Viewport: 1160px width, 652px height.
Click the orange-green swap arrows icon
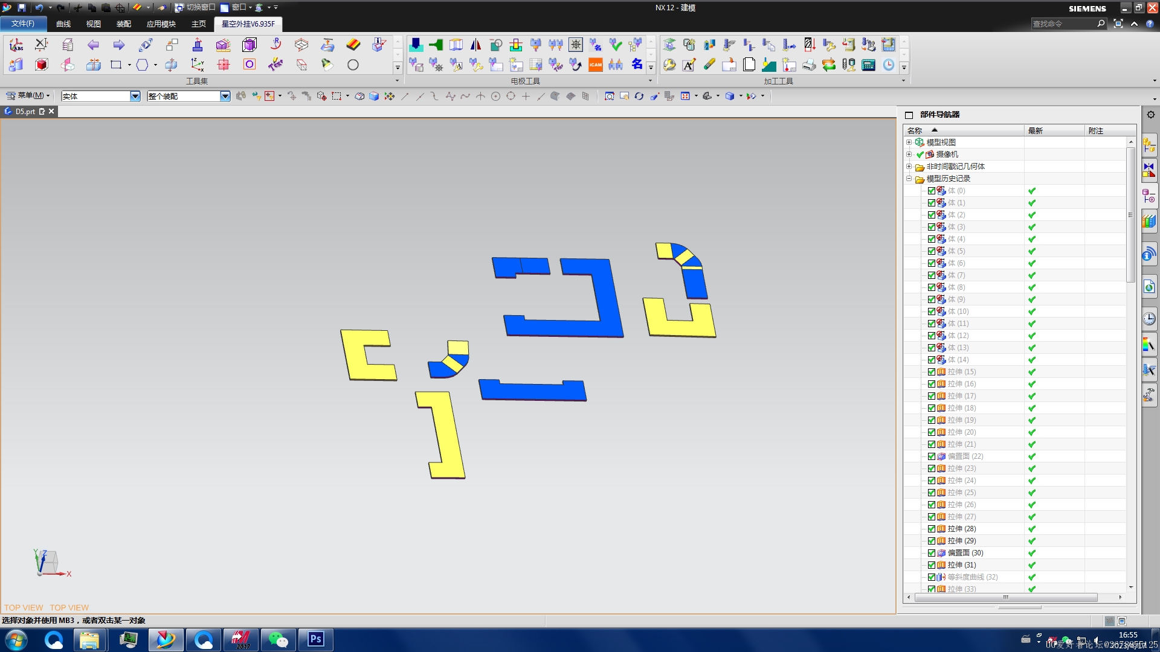click(829, 65)
